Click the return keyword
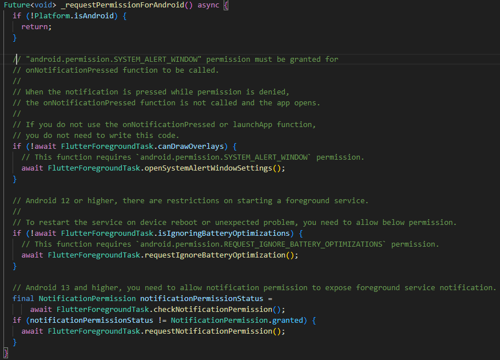Image resolution: width=500 pixels, height=360 pixels. 34,27
